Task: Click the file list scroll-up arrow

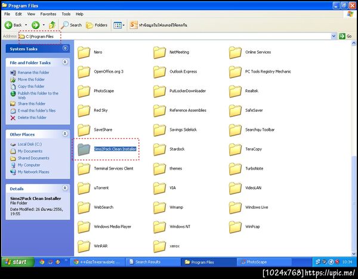Action: tap(354, 43)
